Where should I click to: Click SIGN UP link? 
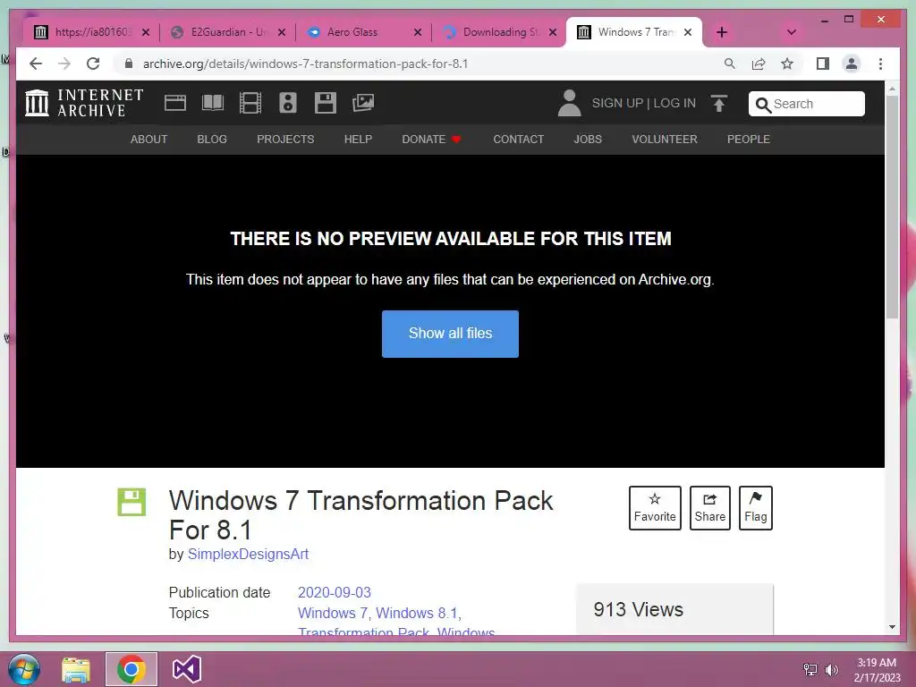(x=617, y=103)
